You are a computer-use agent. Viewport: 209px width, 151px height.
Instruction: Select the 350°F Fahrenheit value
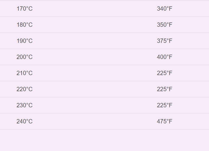tap(164, 25)
